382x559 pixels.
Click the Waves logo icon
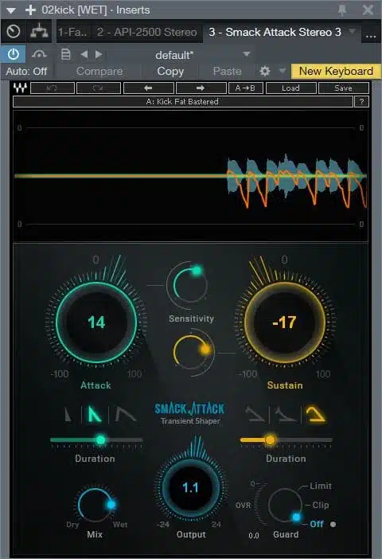click(x=21, y=88)
